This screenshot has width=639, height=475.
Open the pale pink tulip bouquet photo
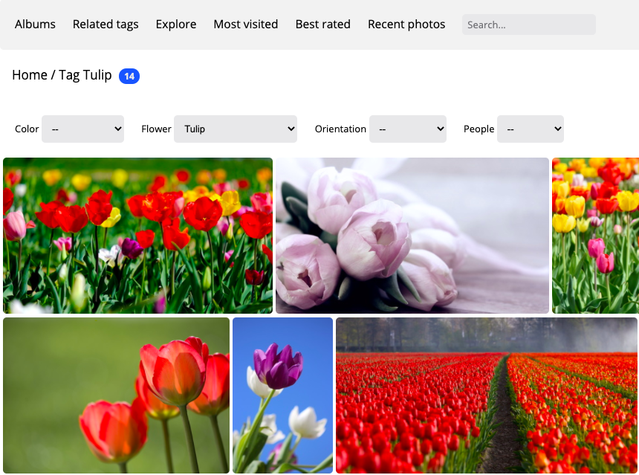click(x=412, y=236)
